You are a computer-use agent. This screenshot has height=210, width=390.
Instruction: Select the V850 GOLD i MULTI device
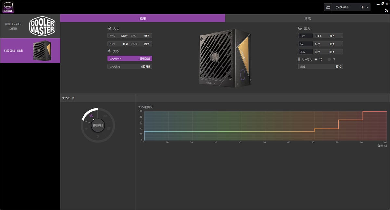tap(30, 51)
